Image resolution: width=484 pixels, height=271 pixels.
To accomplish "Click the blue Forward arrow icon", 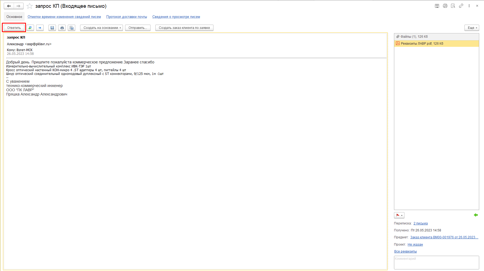I will coord(40,28).
